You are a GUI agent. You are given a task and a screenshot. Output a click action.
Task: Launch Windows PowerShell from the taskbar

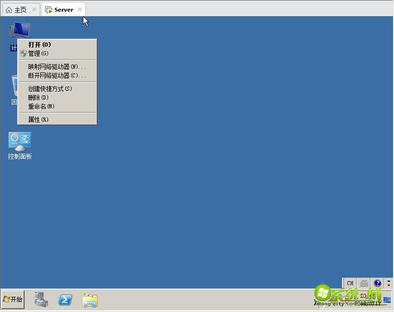click(65, 299)
